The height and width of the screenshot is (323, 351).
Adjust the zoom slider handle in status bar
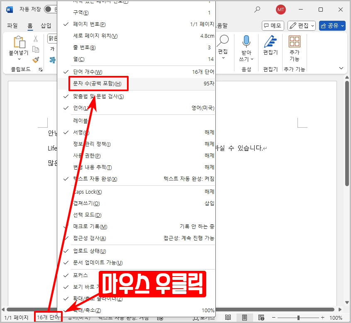coord(298,317)
